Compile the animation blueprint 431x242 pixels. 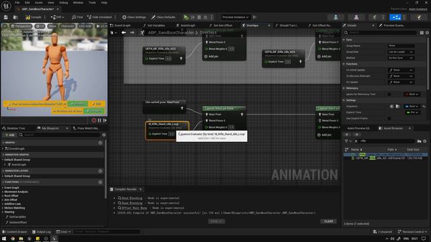click(x=34, y=17)
